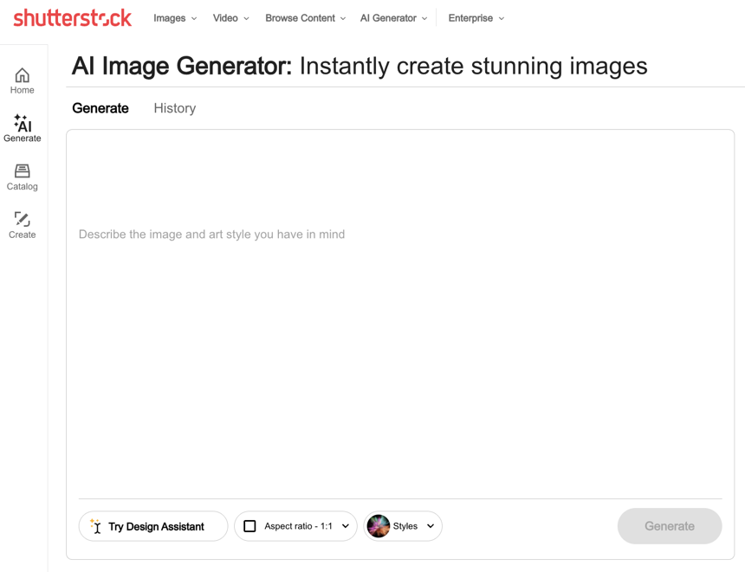This screenshot has width=745, height=572.
Task: Open the Create sidebar tool
Action: click(x=23, y=225)
